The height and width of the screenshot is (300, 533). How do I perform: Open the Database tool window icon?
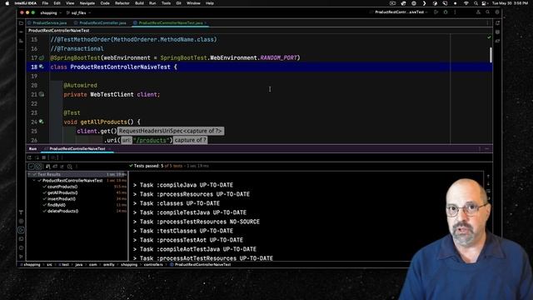pos(497,32)
